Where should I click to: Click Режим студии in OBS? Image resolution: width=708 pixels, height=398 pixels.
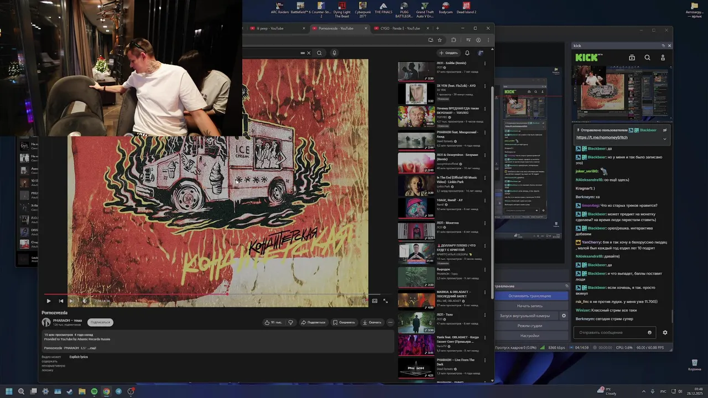pyautogui.click(x=530, y=326)
